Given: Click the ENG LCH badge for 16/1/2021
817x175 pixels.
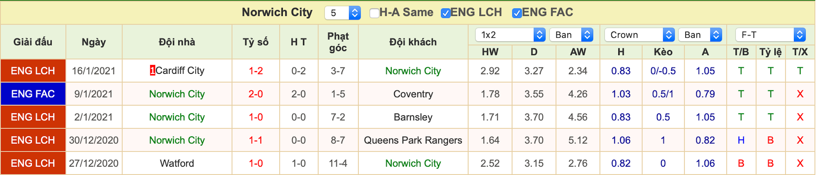Looking at the screenshot, I should [33, 71].
